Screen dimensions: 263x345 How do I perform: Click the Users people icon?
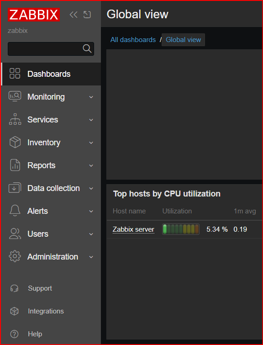15,234
